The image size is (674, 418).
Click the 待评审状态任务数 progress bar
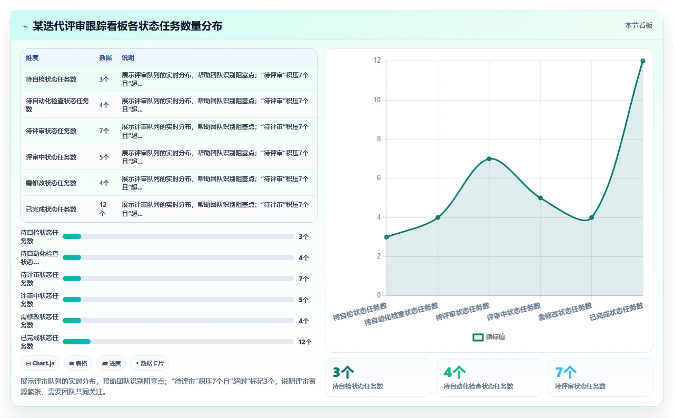[x=178, y=278]
